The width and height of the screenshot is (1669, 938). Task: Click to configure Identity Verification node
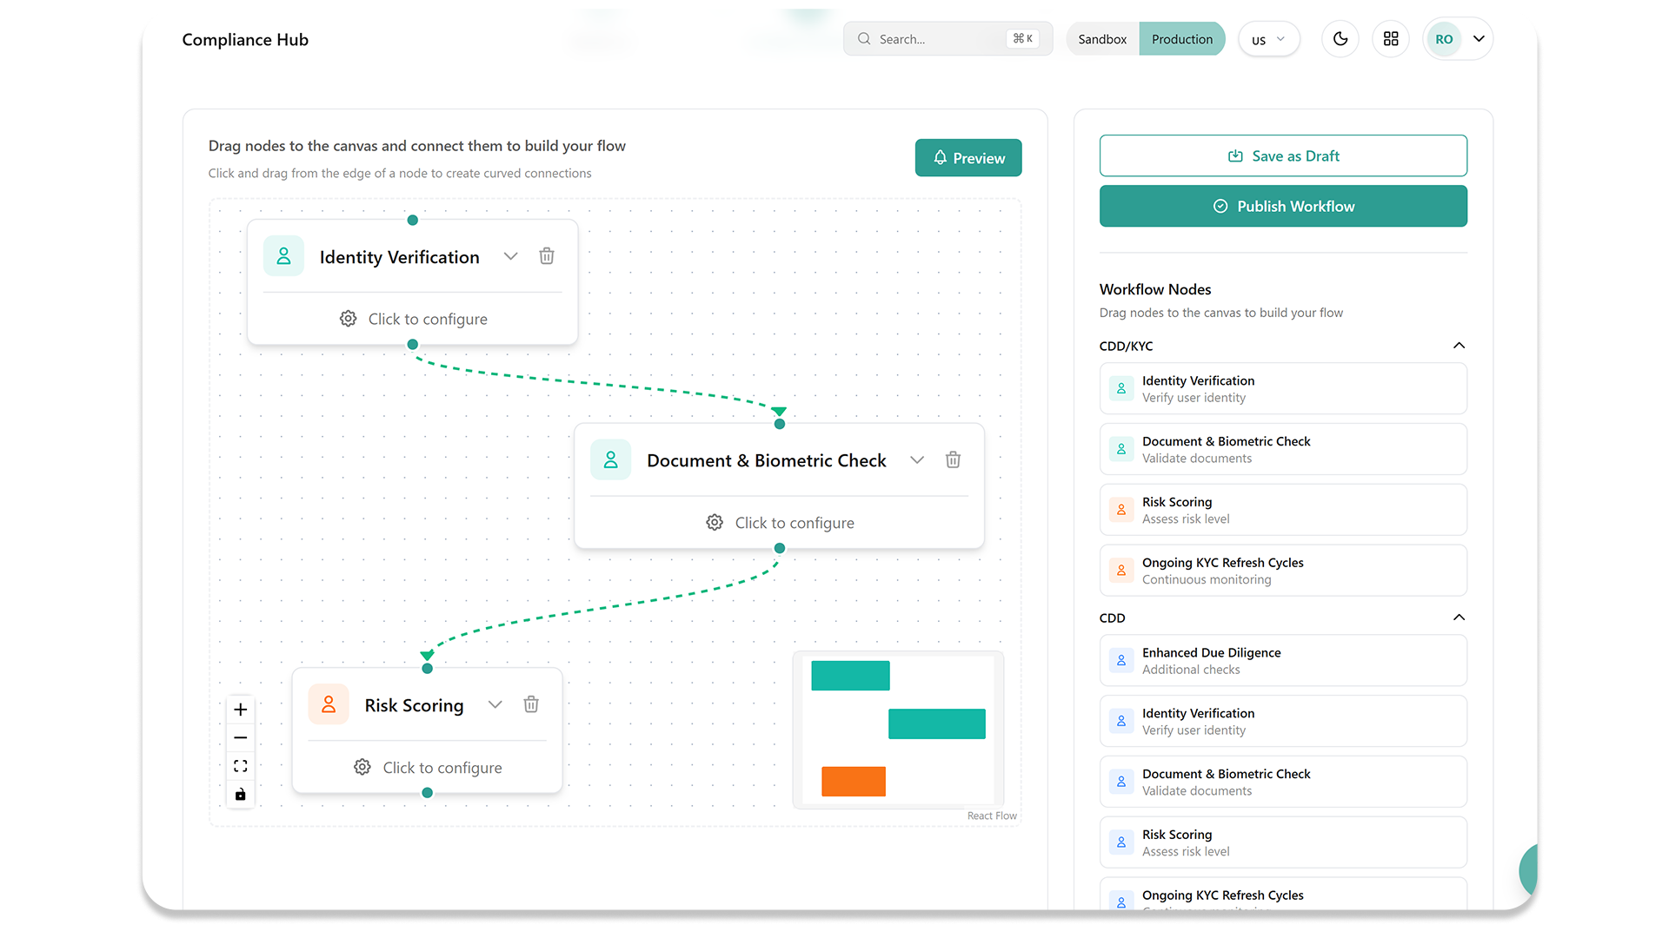tap(413, 319)
